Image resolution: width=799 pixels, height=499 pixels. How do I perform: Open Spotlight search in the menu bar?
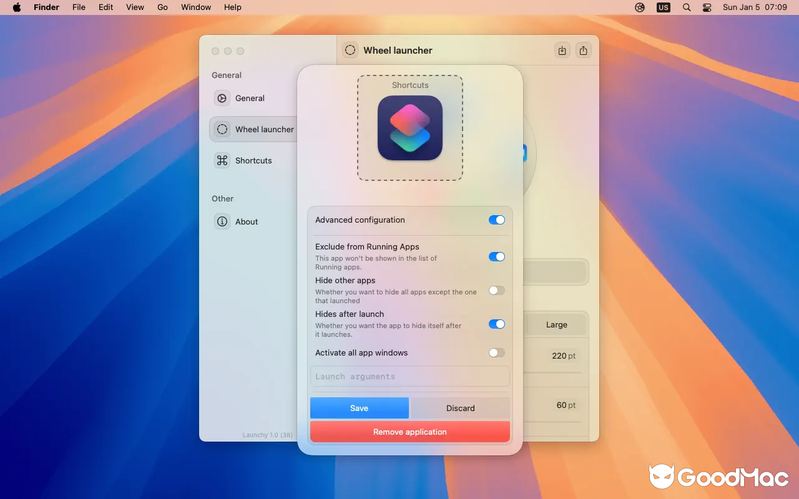coord(687,7)
